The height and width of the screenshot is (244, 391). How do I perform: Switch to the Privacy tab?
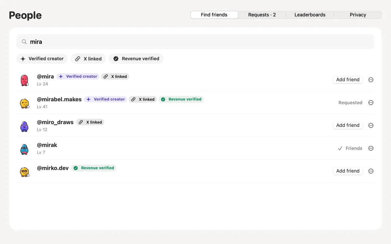tap(358, 15)
